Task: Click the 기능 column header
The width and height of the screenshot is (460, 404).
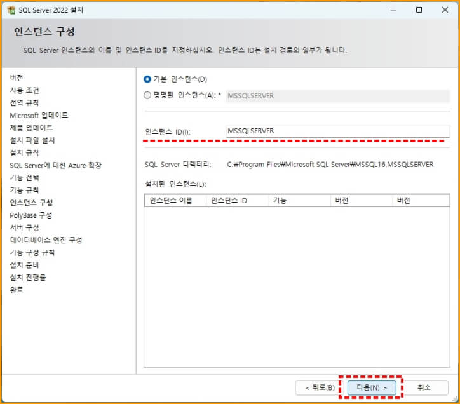Action: click(299, 201)
